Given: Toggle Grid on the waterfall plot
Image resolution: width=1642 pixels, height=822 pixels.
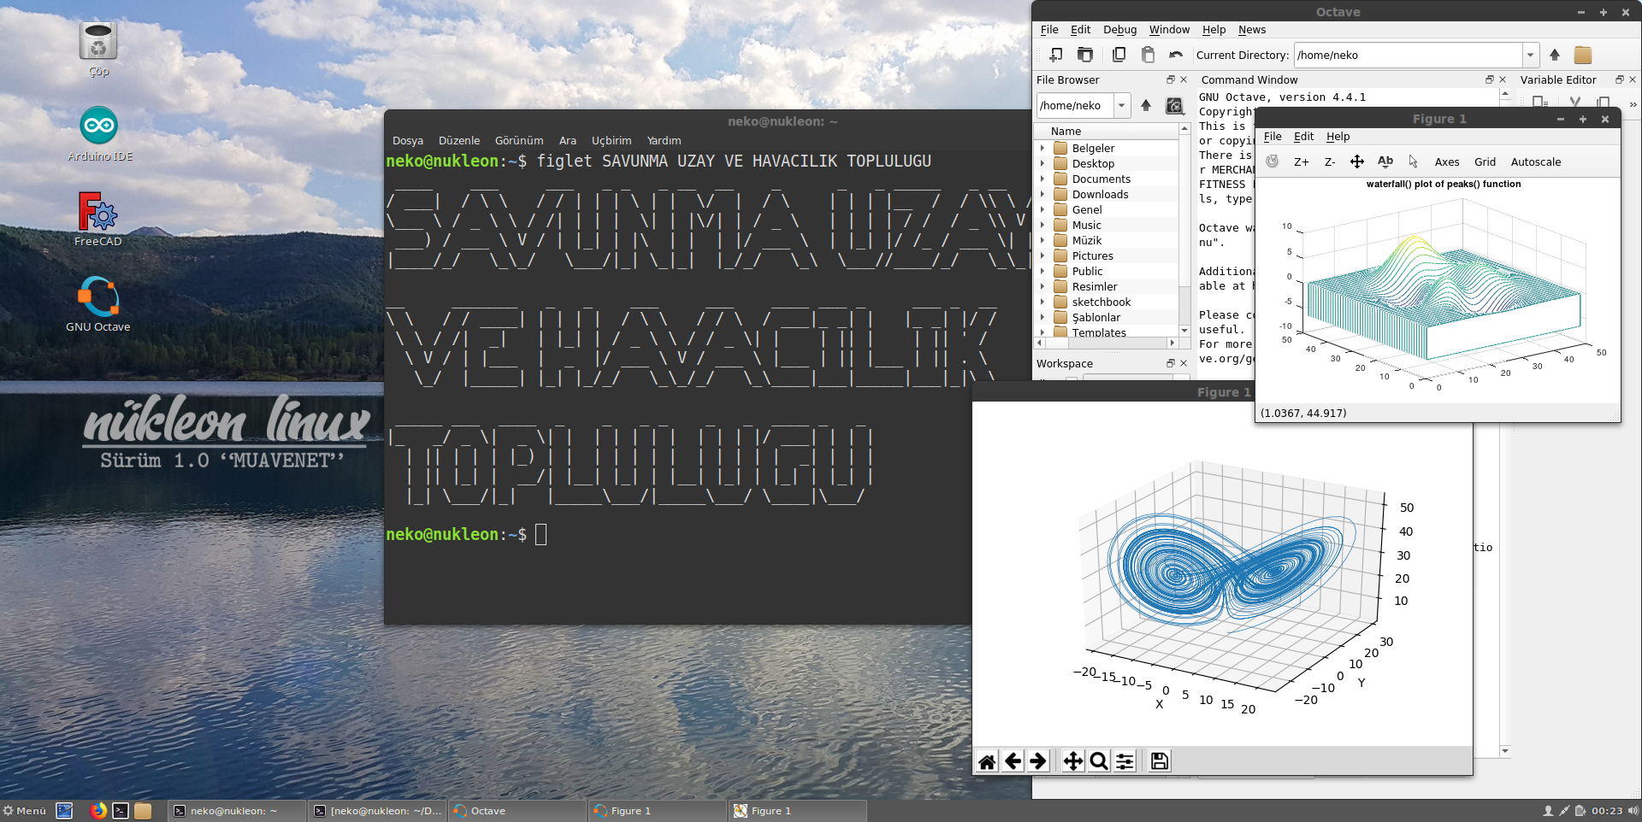Looking at the screenshot, I should (1485, 162).
